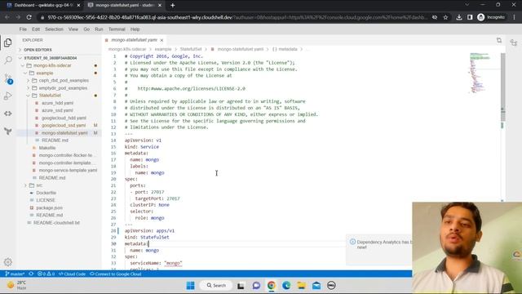Click the split editor icon

point(498,40)
